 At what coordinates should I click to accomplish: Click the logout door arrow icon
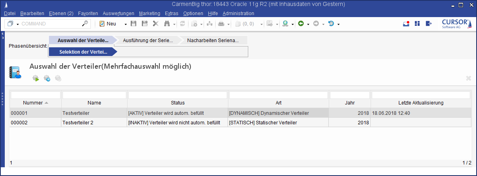pos(428,24)
